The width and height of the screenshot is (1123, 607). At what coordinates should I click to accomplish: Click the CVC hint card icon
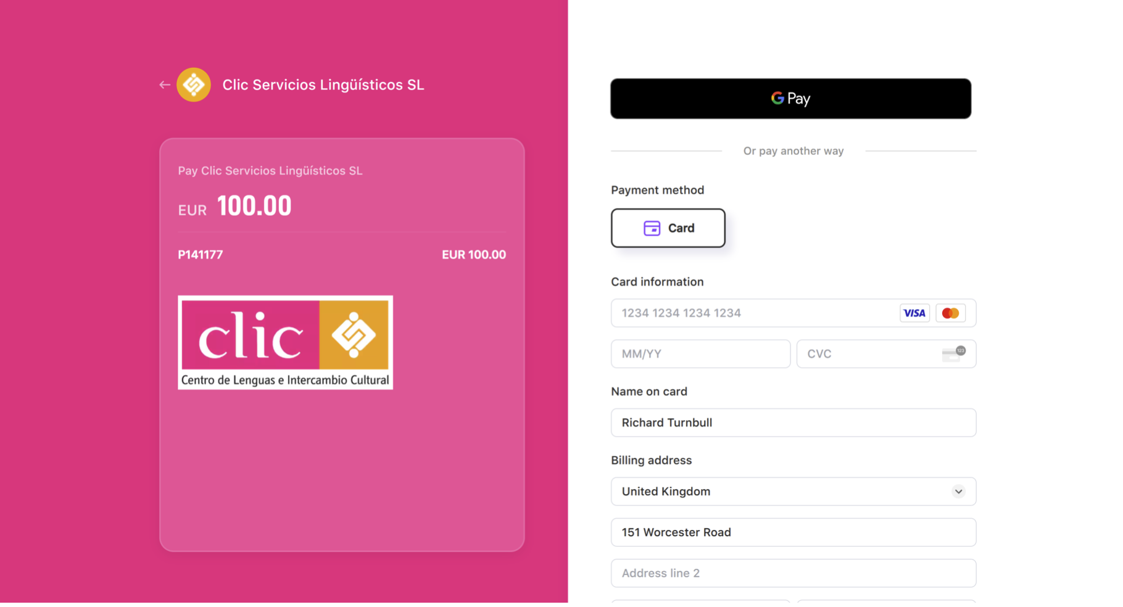pyautogui.click(x=953, y=354)
